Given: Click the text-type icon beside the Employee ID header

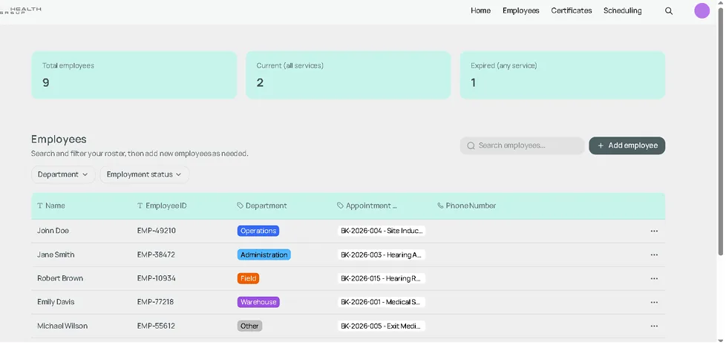Looking at the screenshot, I should pyautogui.click(x=140, y=206).
